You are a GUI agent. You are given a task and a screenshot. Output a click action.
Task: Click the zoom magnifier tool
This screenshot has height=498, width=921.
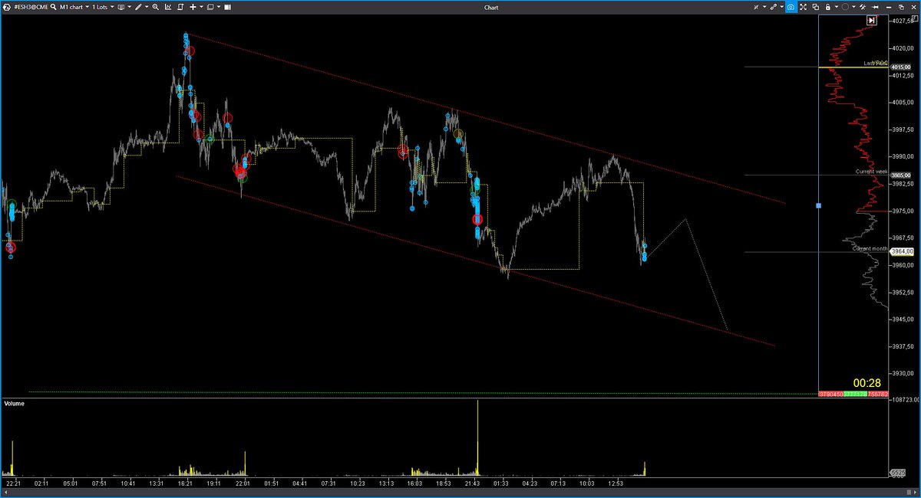[x=156, y=7]
